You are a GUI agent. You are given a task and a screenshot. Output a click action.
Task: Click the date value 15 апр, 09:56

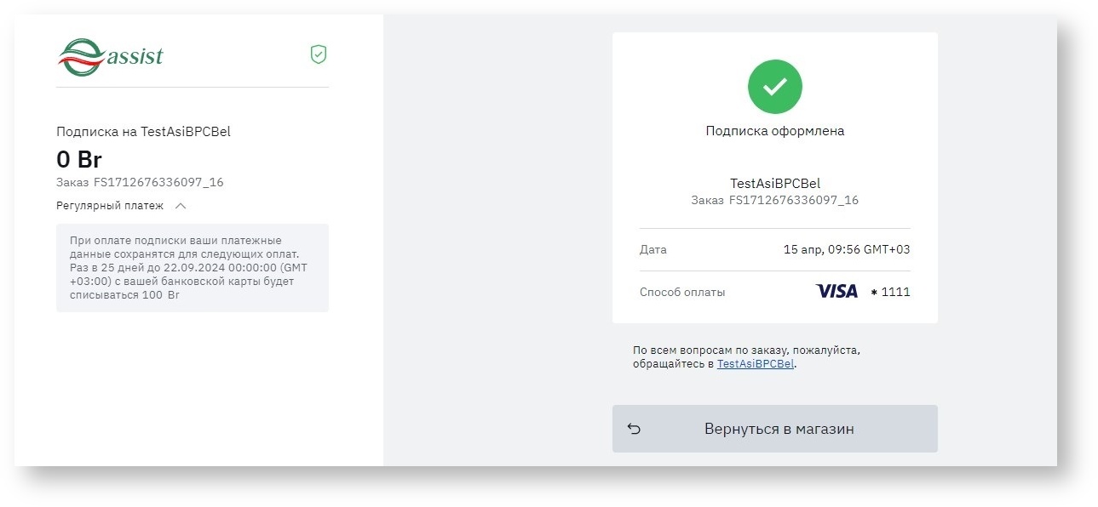click(846, 250)
